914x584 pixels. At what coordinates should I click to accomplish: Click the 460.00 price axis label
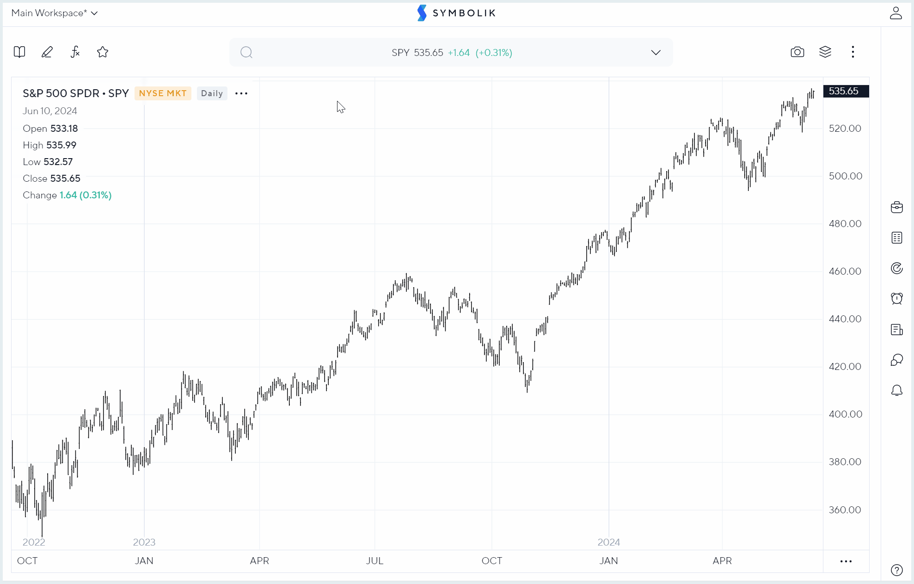[845, 271]
